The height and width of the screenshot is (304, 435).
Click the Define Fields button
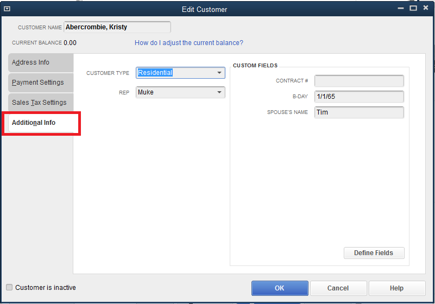point(374,253)
